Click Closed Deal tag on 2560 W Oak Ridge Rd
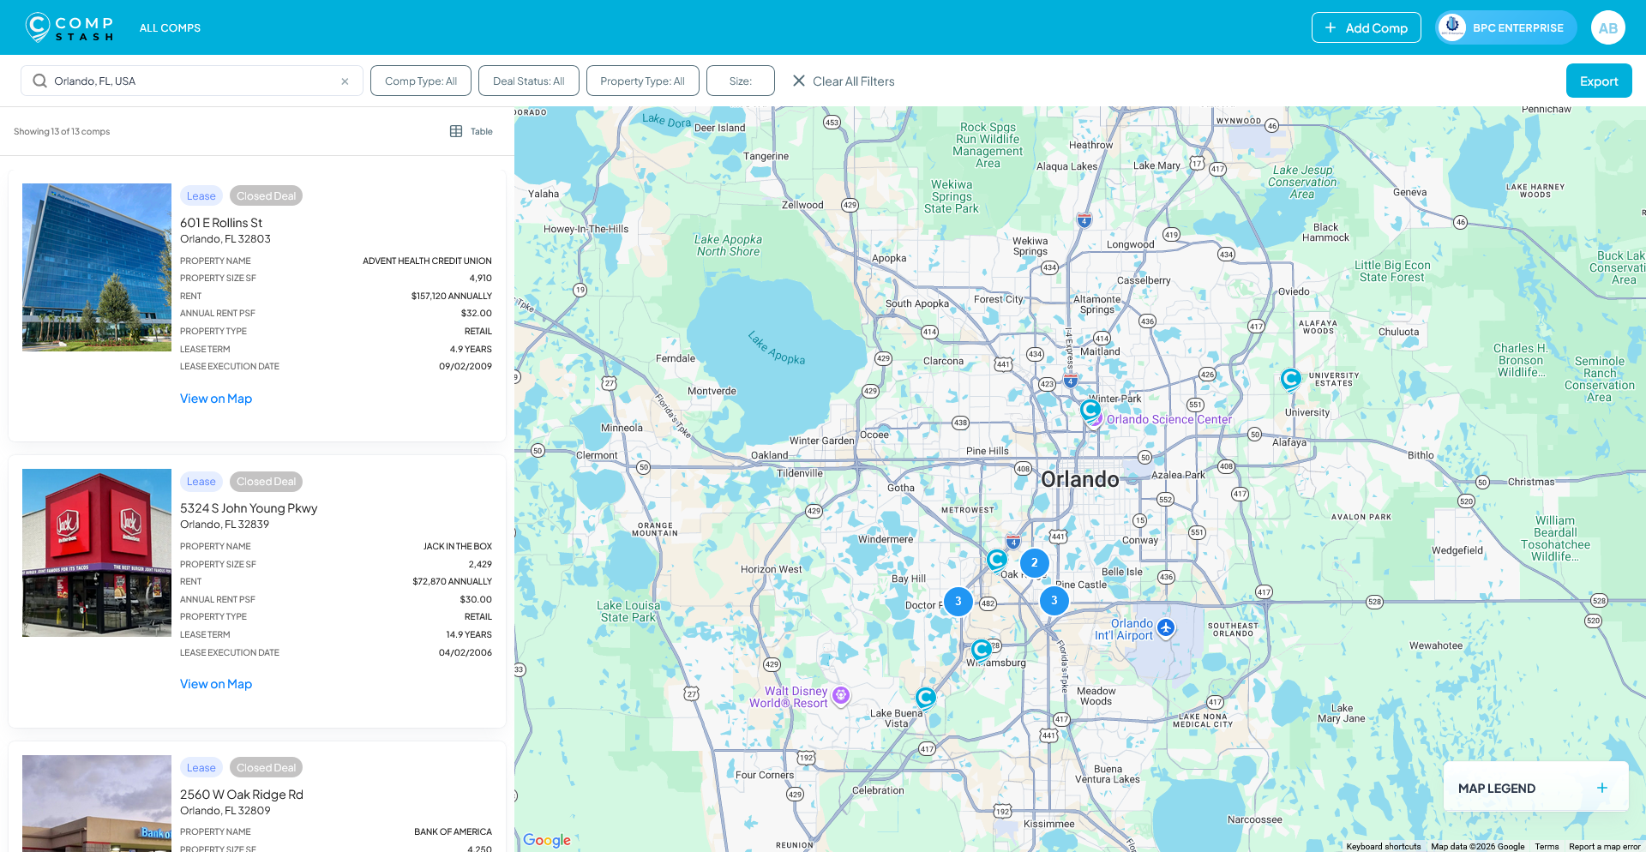The width and height of the screenshot is (1646, 852). pyautogui.click(x=266, y=767)
